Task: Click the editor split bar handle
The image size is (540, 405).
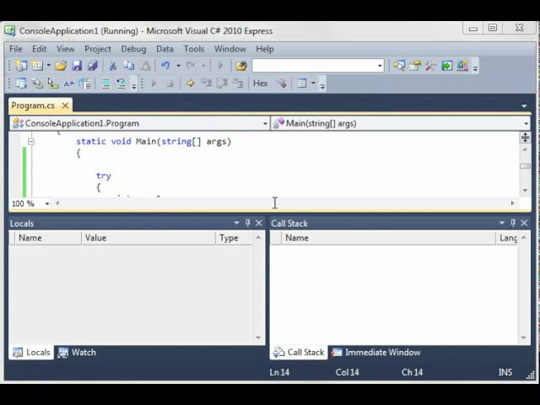Action: point(525,138)
